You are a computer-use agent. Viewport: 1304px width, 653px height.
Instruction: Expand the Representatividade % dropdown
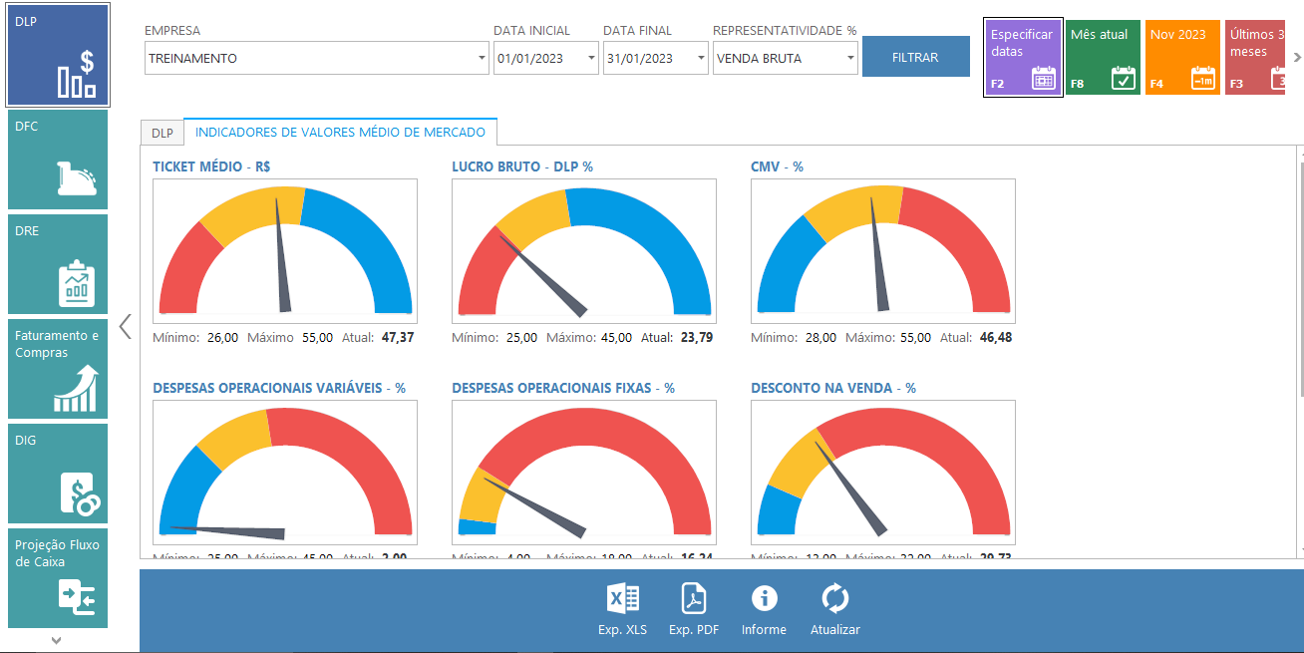pyautogui.click(x=850, y=59)
